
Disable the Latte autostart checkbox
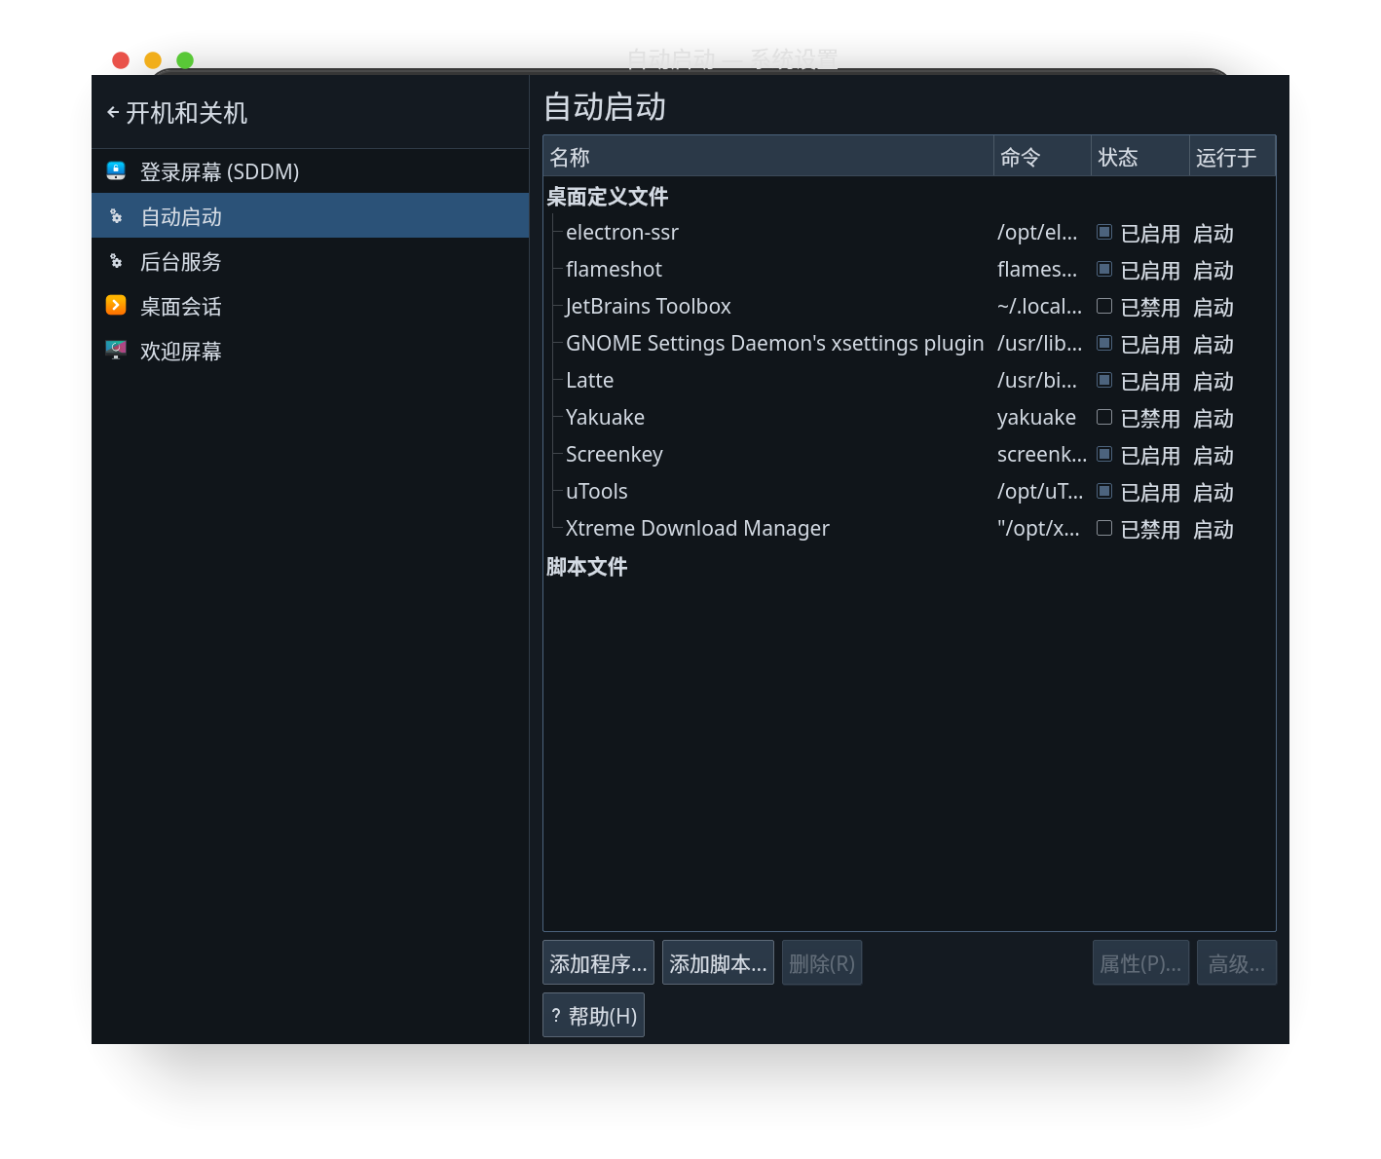point(1104,380)
